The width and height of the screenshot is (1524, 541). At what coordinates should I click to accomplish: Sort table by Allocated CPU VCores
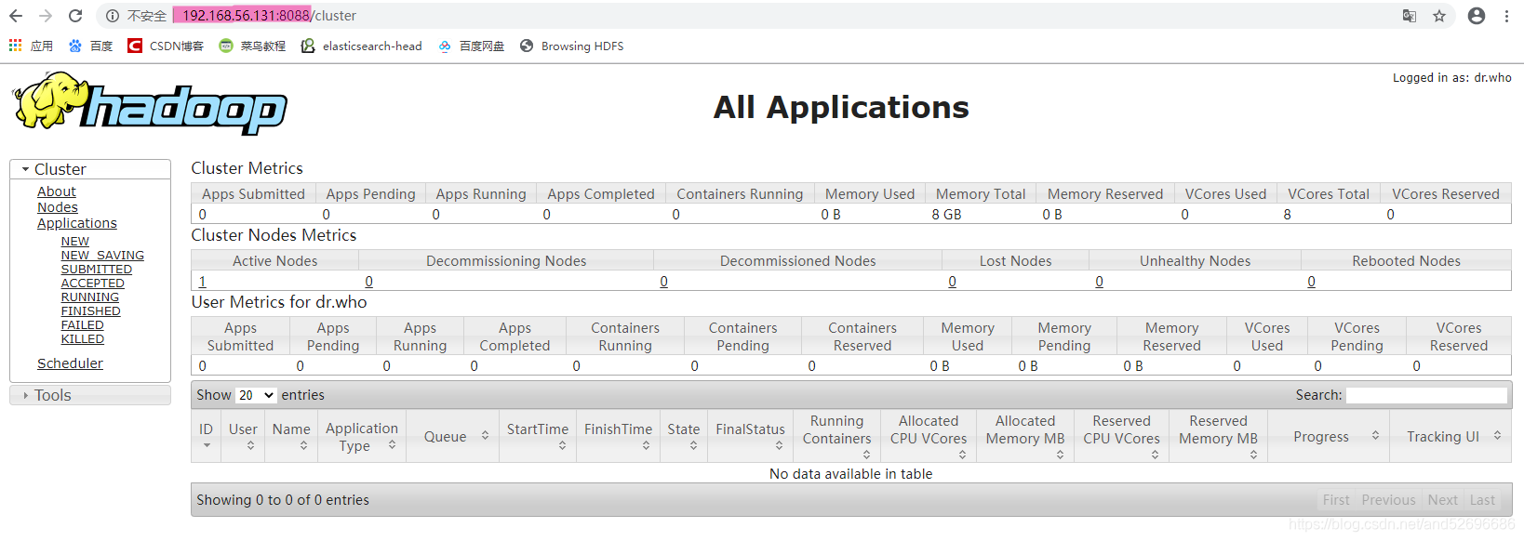tap(929, 436)
